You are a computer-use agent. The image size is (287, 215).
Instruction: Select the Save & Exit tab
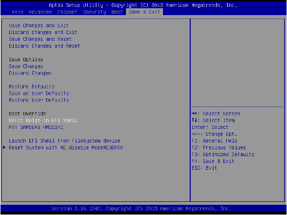(144, 12)
